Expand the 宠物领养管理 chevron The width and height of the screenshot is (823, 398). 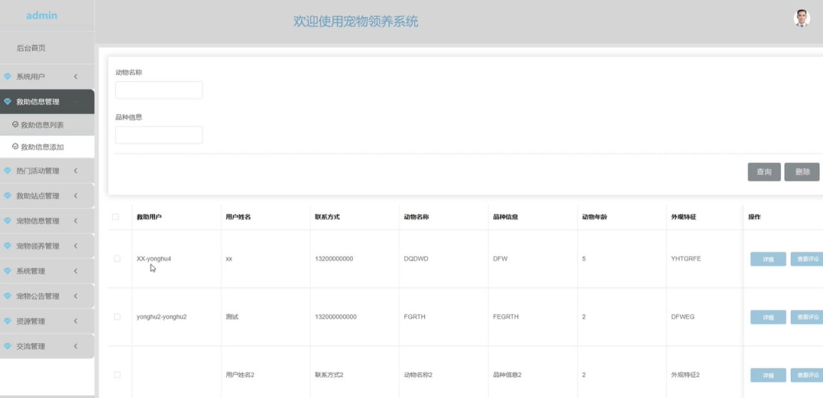point(75,246)
